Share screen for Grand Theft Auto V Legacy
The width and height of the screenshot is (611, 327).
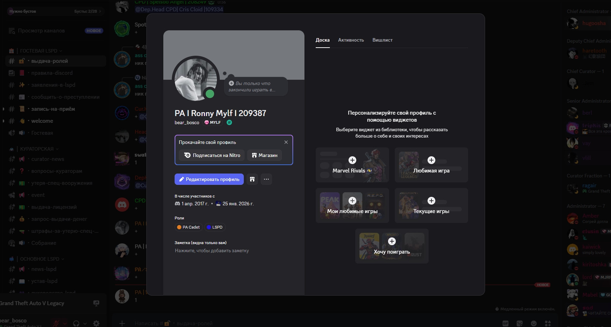click(x=96, y=303)
